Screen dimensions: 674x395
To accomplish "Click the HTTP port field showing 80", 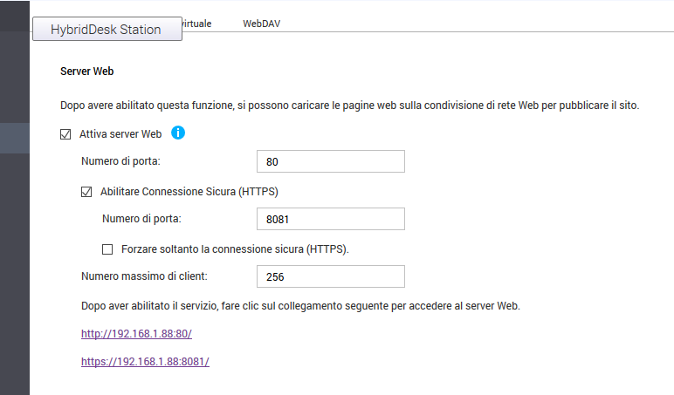I will tap(331, 162).
